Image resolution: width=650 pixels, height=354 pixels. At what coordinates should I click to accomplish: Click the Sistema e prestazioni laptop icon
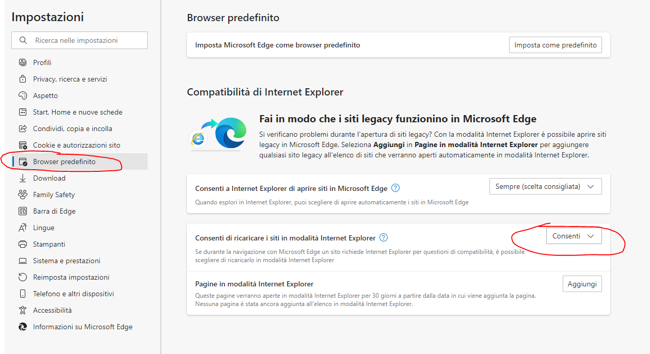pos(23,261)
